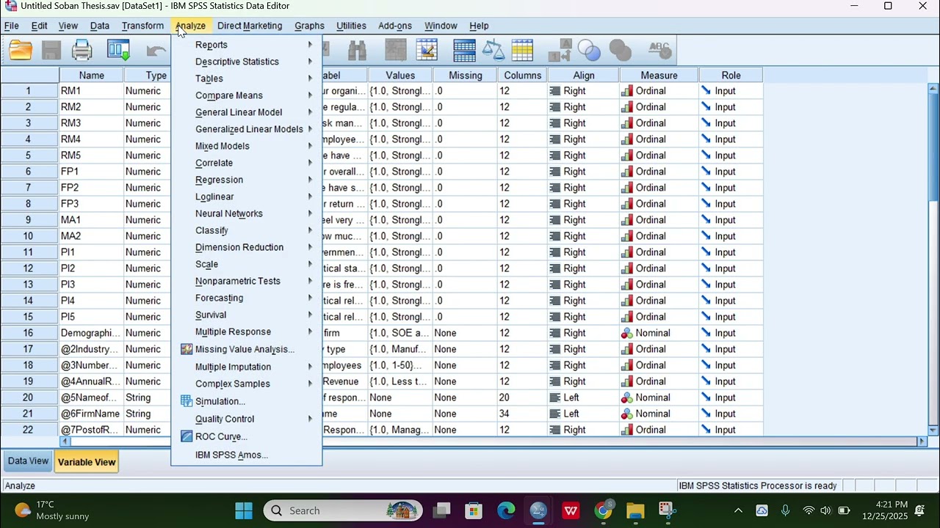
Task: Toggle the Value Labels toolbar icon
Action: 560,50
